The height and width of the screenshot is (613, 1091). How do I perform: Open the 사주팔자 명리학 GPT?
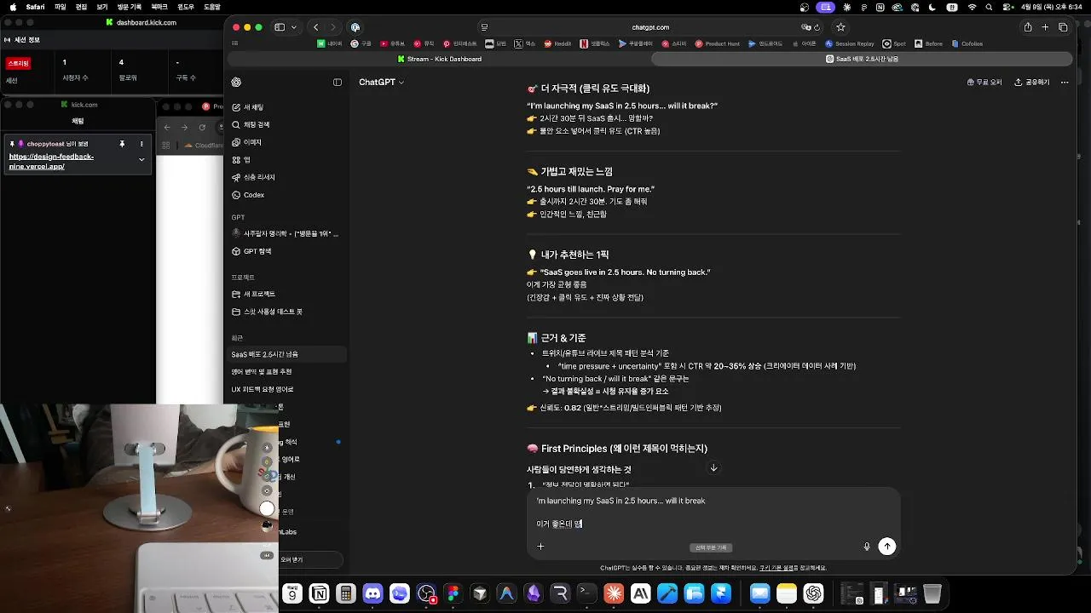click(285, 233)
